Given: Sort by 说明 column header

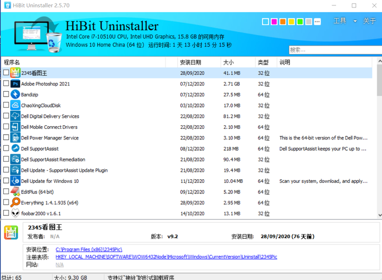Looking at the screenshot, I should pyautogui.click(x=325, y=63).
